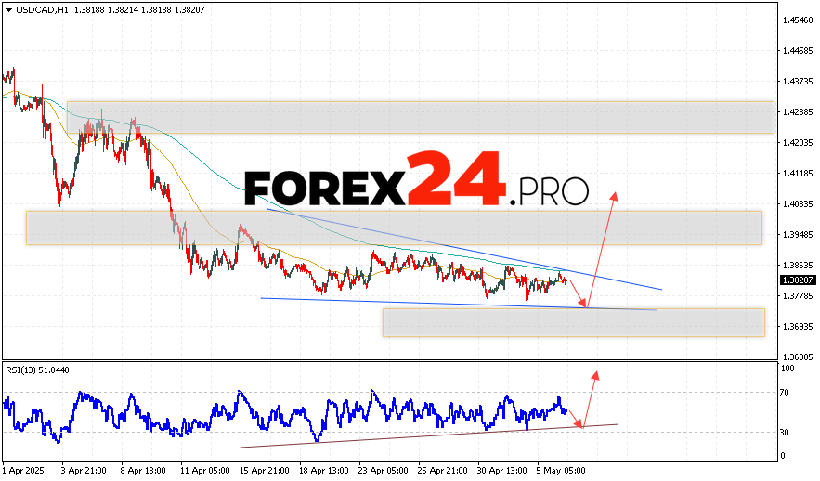
Task: Click the 1.40335 price axis label
Action: [798, 204]
